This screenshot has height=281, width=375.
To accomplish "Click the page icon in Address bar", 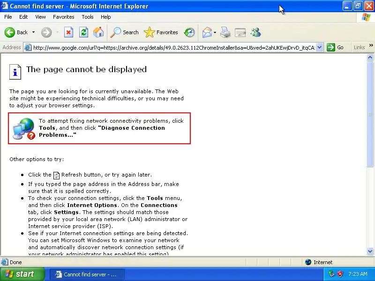I will pyautogui.click(x=28, y=48).
